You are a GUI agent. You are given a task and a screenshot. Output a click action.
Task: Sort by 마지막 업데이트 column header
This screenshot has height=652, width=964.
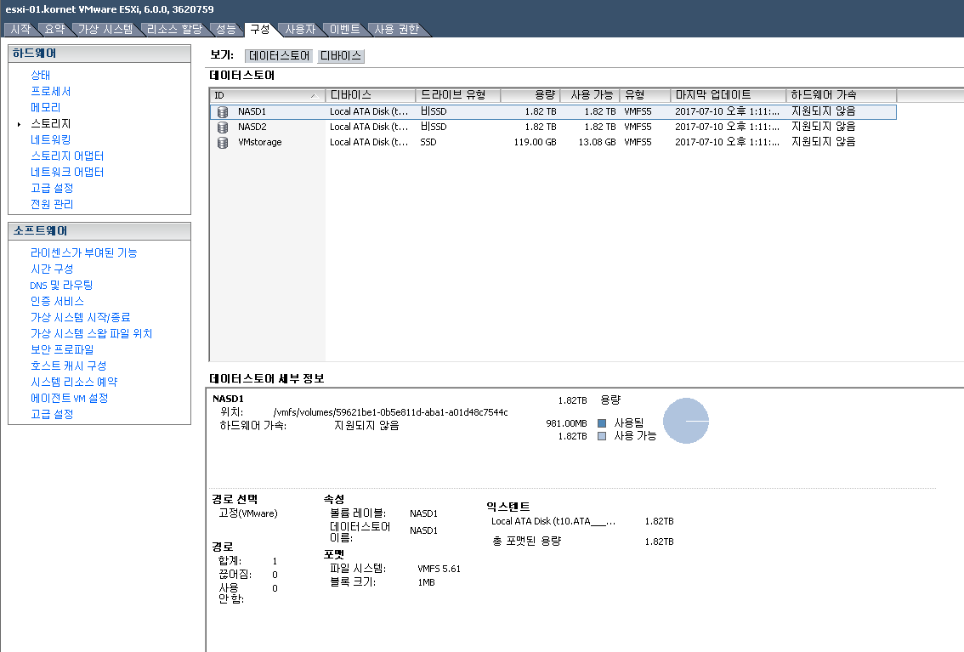pyautogui.click(x=728, y=95)
